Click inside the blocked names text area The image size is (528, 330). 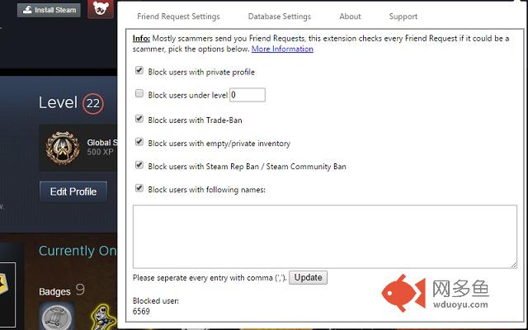click(x=325, y=237)
